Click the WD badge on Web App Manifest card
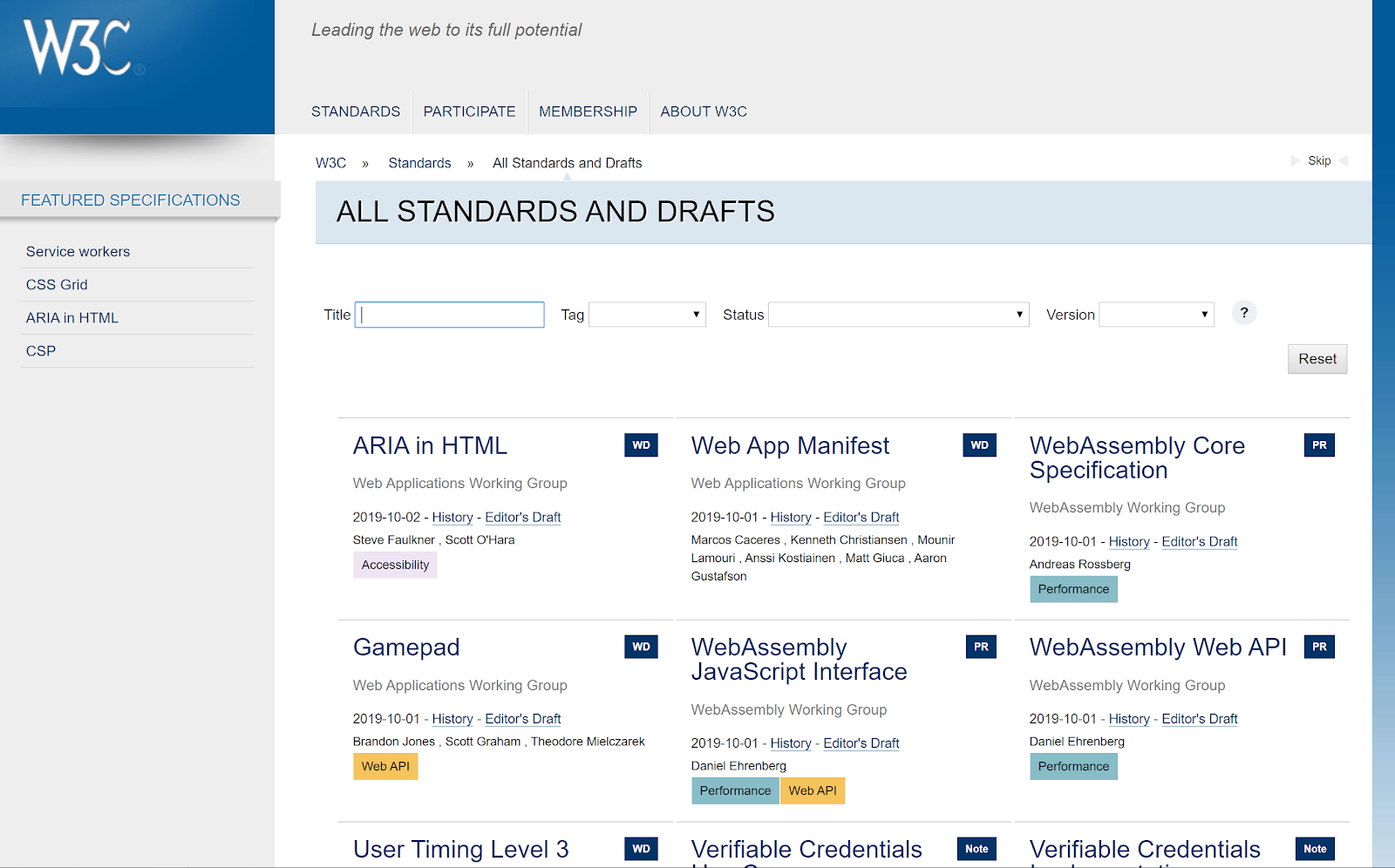 (x=979, y=445)
